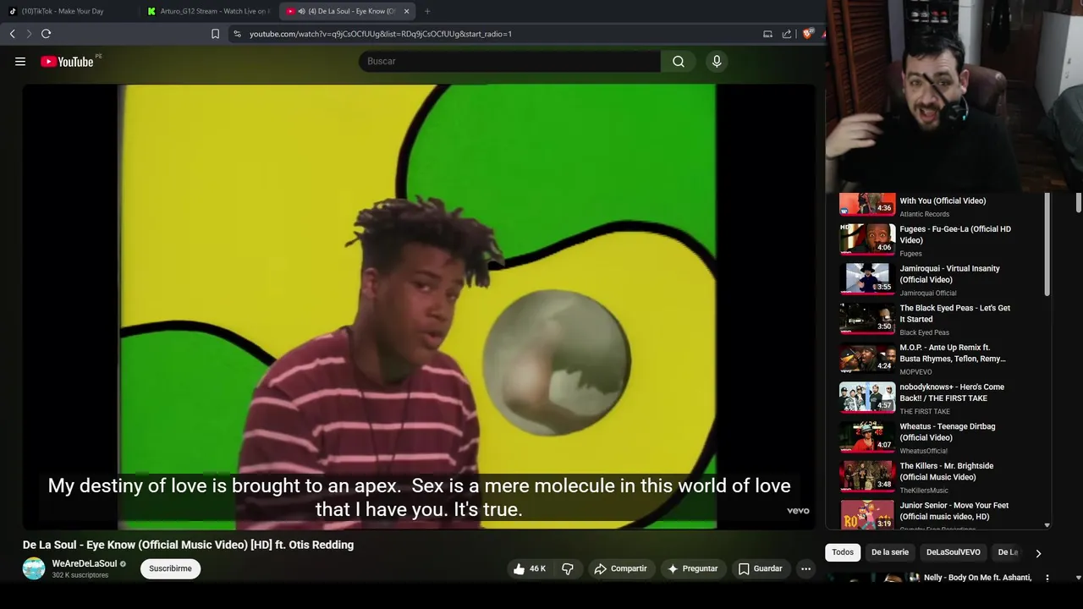
Task: Go back with browser back arrow
Action: 12,34
